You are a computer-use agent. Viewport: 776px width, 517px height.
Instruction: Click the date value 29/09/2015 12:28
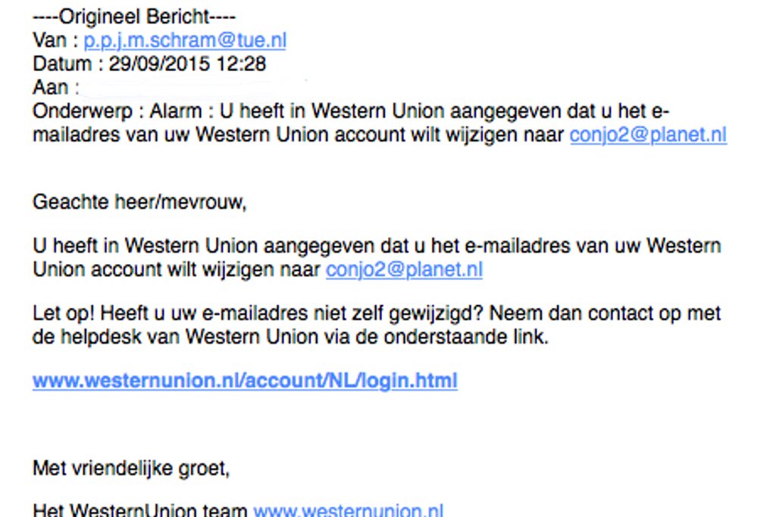(187, 64)
